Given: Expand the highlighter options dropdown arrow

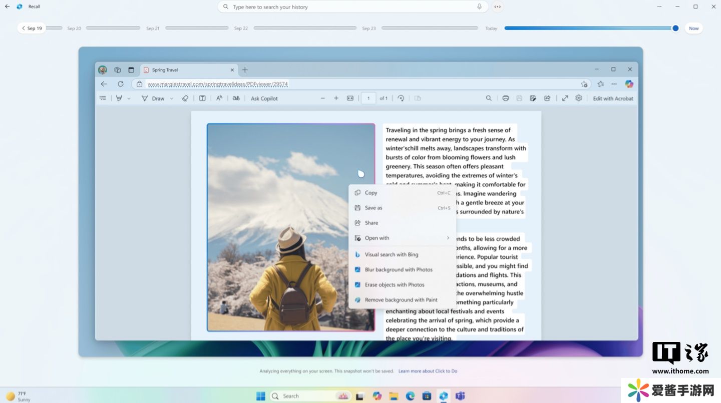Looking at the screenshot, I should [x=129, y=99].
